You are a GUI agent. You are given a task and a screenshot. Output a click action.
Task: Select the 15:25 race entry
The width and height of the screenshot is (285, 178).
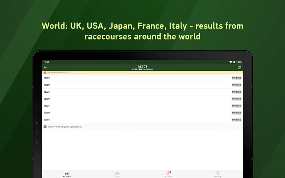coord(142,92)
